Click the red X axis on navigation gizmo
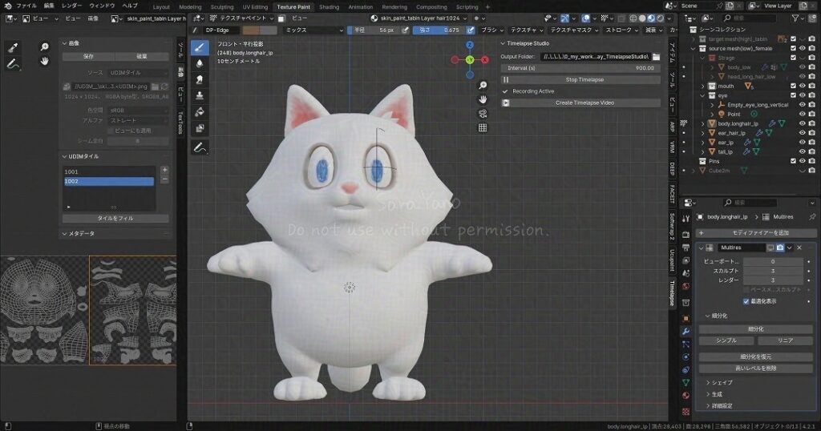Image resolution: width=821 pixels, height=431 pixels. 485,59
